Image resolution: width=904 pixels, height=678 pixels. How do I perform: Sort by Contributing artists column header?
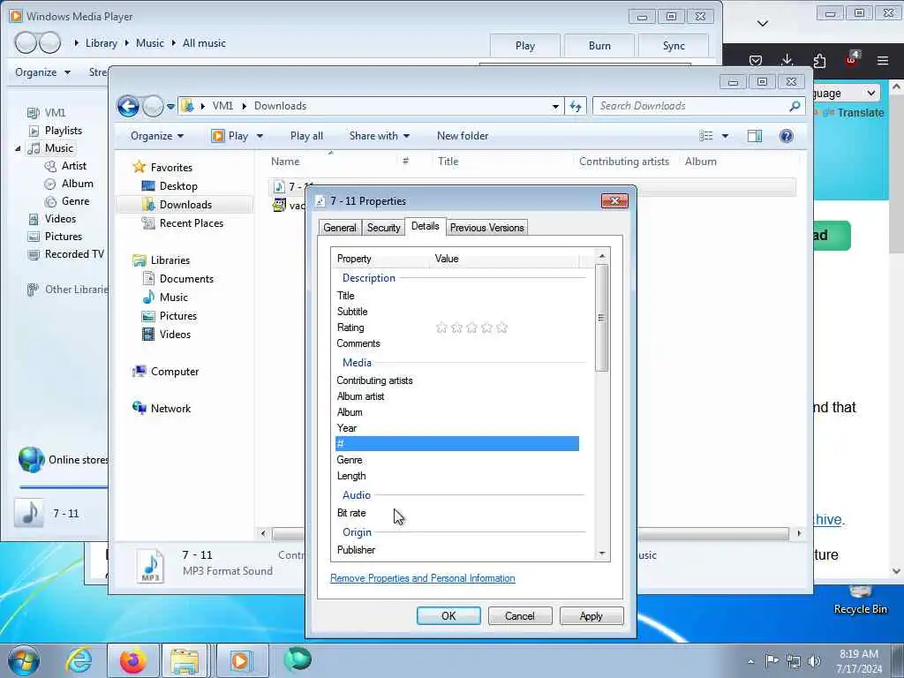coord(624,162)
